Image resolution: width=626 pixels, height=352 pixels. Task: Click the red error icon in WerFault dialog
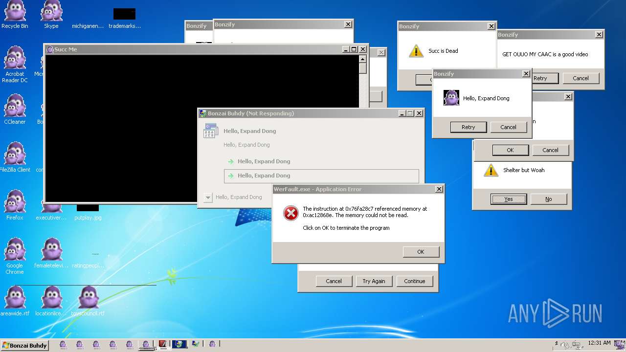pos(291,213)
